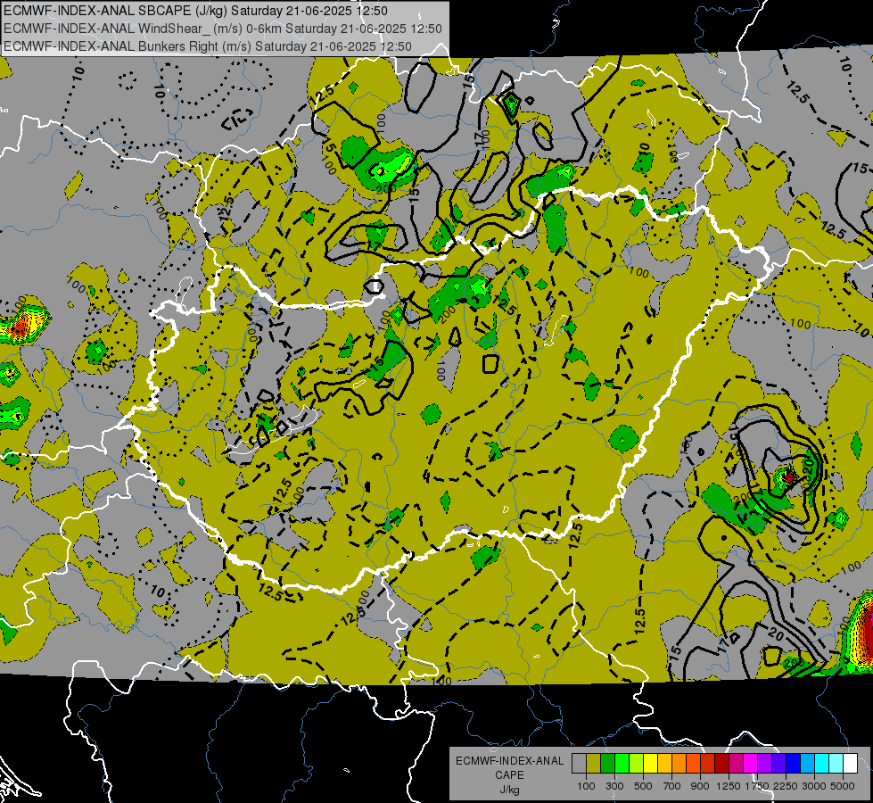This screenshot has height=803, width=873.
Task: Pick the gray swatch in the CAPE legend
Action: click(579, 764)
